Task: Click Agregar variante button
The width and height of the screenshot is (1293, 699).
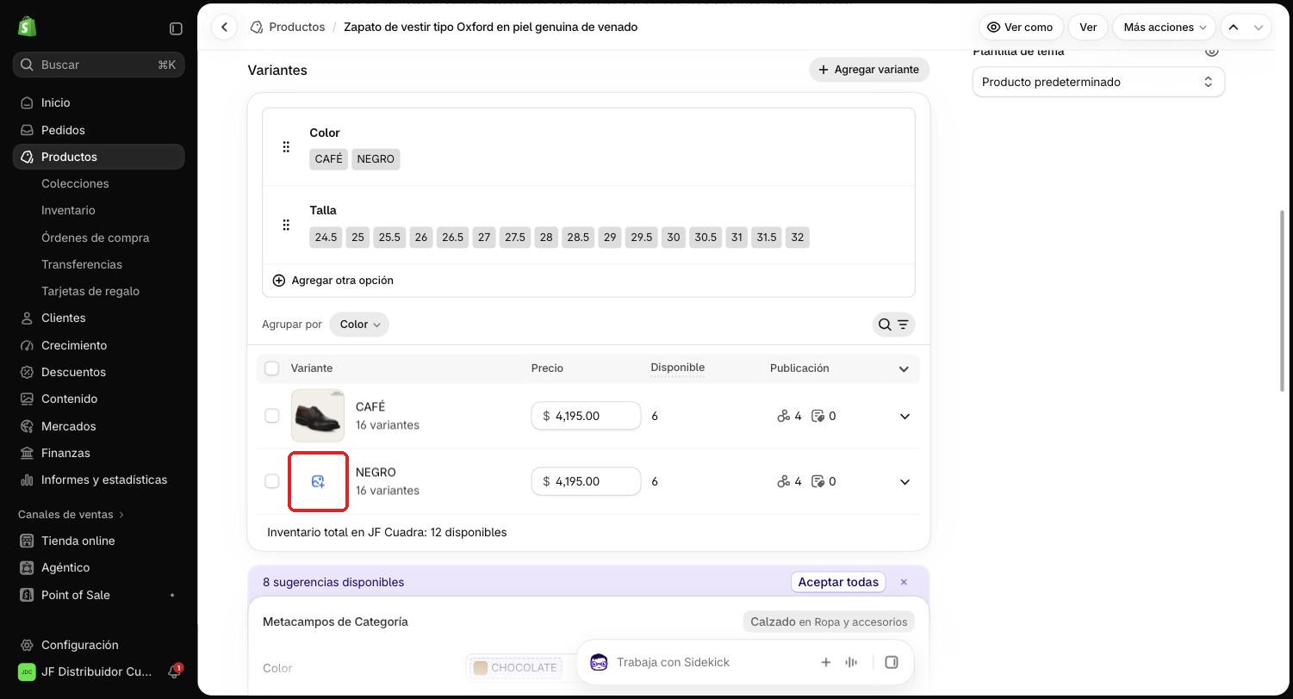Action: click(x=869, y=70)
